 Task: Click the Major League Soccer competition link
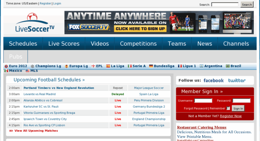(149, 88)
